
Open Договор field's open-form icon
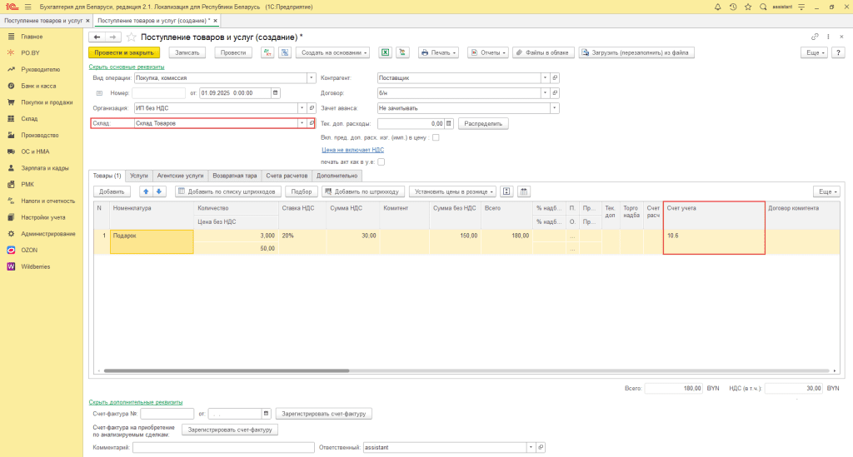click(x=555, y=93)
